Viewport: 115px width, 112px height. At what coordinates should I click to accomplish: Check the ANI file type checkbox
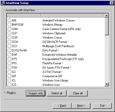[9, 20]
